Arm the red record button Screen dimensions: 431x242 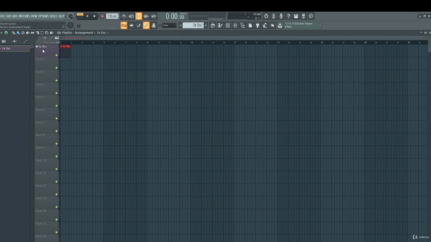(x=102, y=16)
